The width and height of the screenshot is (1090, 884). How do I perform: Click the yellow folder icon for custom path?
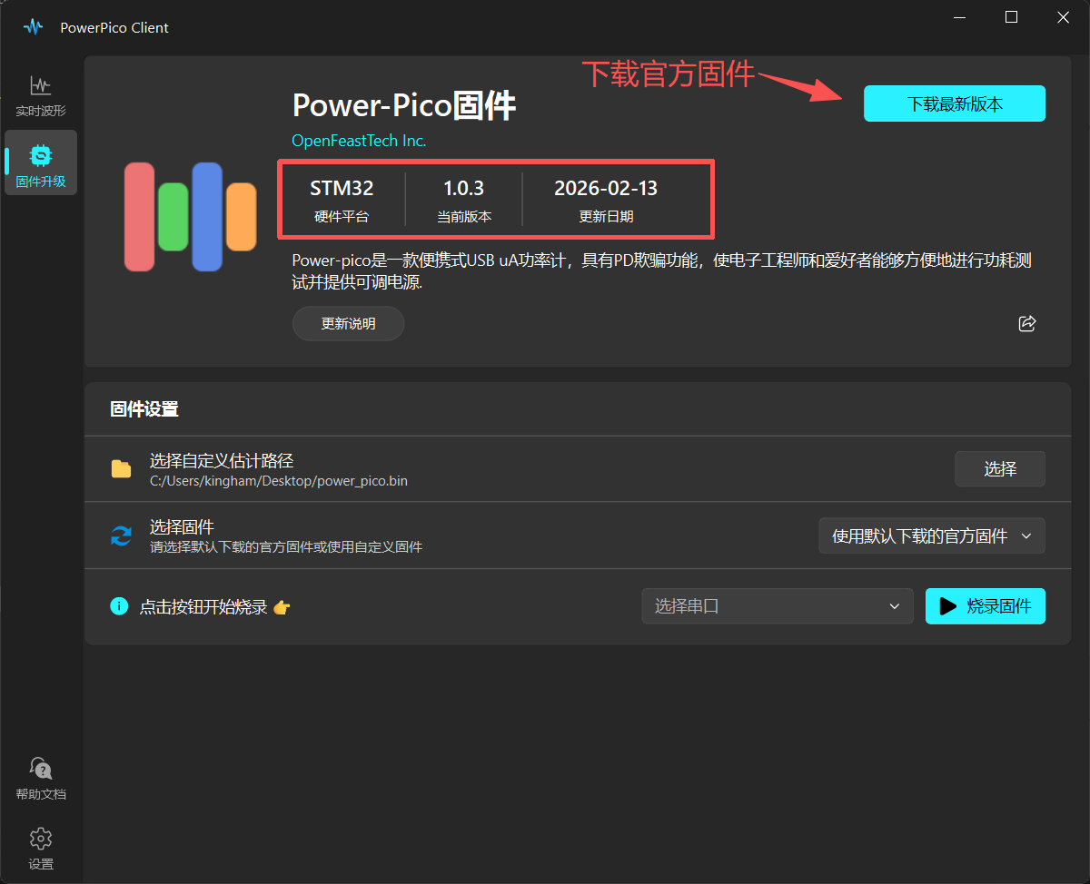coord(121,469)
